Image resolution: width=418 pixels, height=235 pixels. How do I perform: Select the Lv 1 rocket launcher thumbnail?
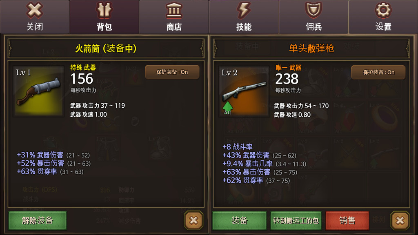[39, 91]
